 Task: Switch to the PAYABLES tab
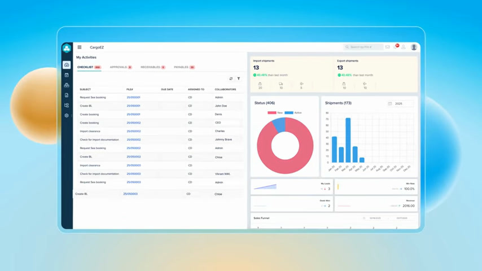pyautogui.click(x=184, y=67)
